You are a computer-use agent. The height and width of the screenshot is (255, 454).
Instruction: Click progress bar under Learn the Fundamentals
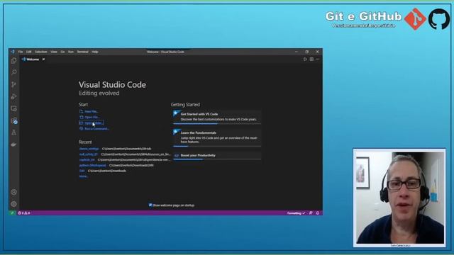[x=217, y=147]
